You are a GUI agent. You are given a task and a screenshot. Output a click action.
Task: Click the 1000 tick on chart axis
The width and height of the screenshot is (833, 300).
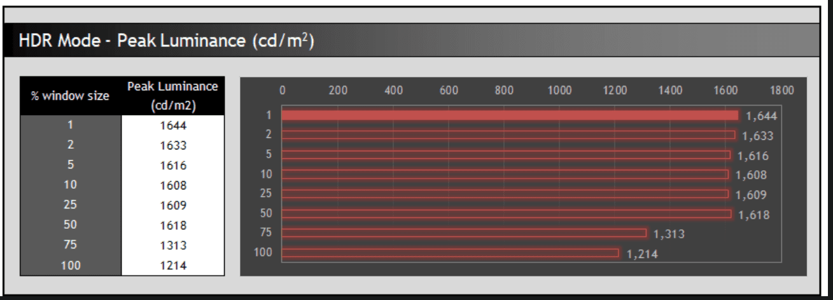[559, 91]
